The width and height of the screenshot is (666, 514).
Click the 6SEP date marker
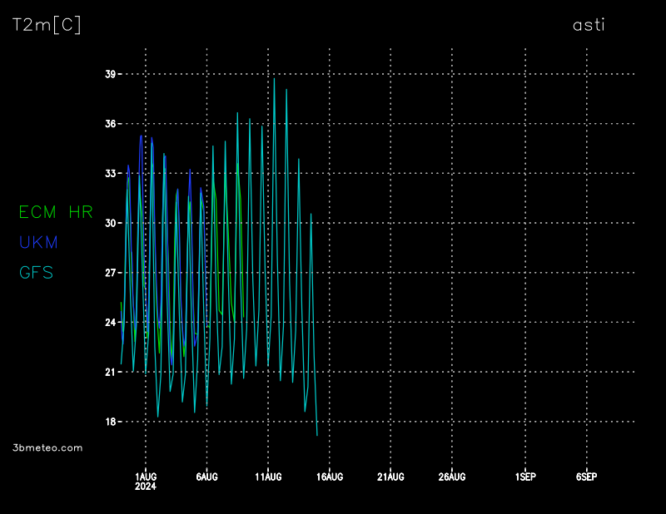[x=587, y=477]
